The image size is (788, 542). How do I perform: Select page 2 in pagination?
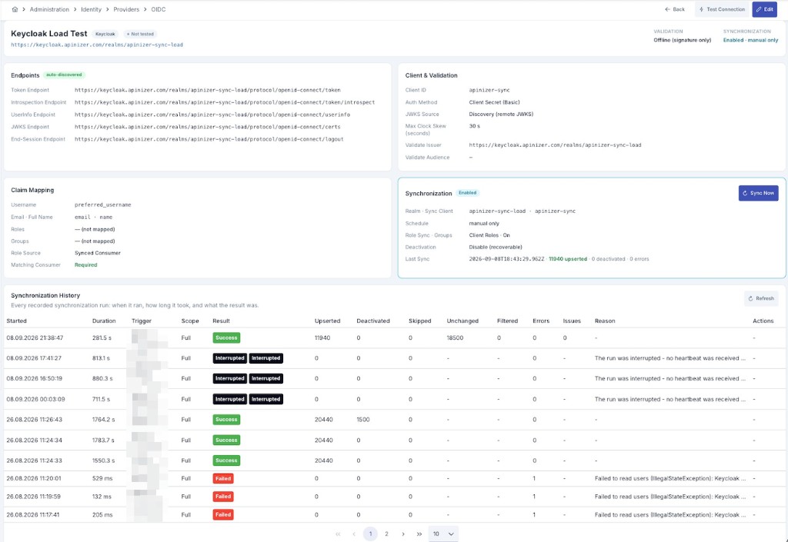[386, 534]
